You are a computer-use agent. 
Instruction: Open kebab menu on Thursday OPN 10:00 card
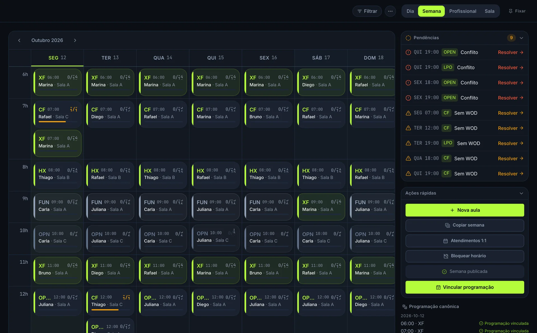click(234, 231)
